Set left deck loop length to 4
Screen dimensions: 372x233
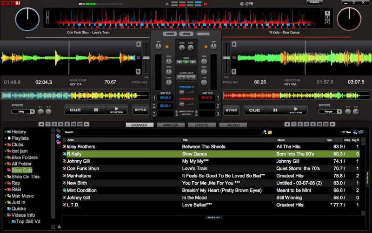click(x=60, y=124)
